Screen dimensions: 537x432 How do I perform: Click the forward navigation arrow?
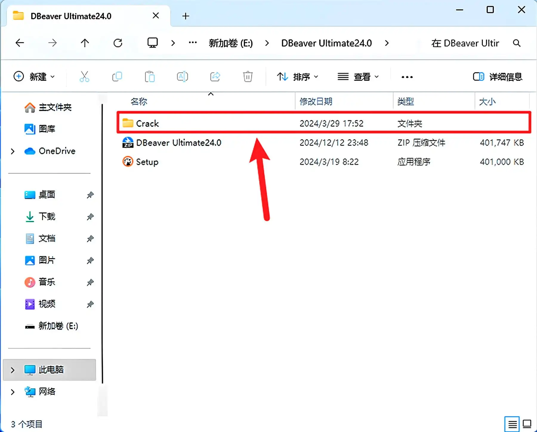pos(52,43)
